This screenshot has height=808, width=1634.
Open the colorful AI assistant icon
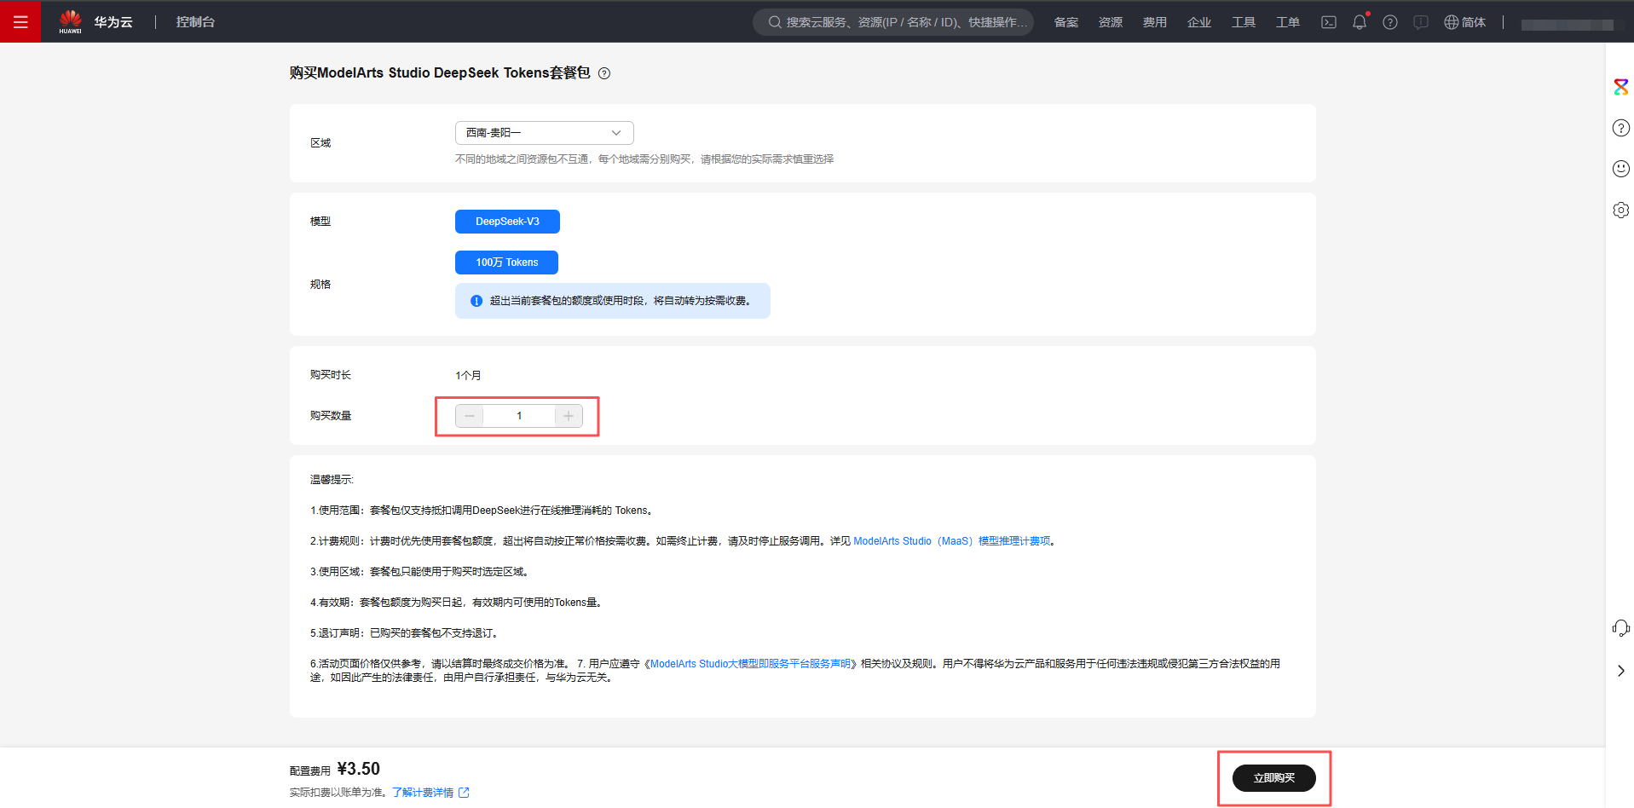point(1620,87)
